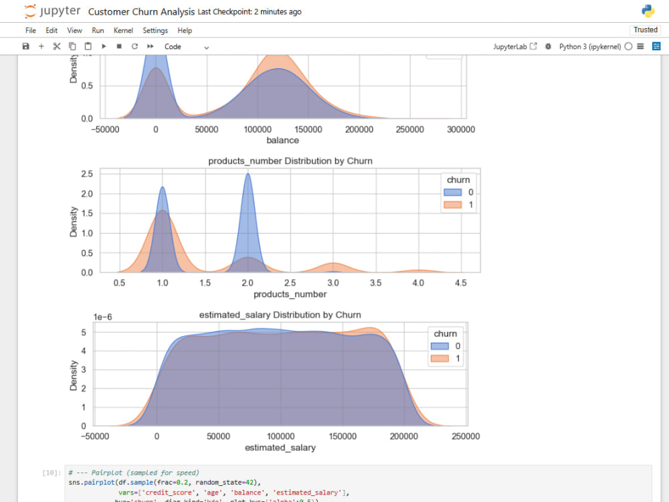Open the table of contents panel icon

(640, 46)
